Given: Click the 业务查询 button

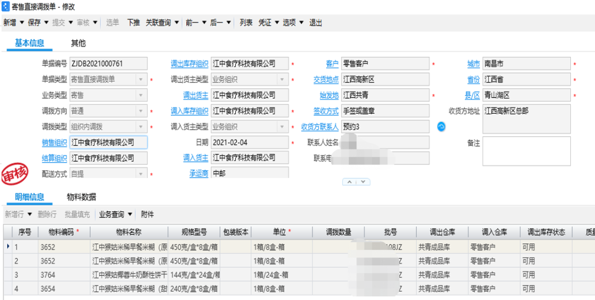Looking at the screenshot, I should tap(111, 215).
